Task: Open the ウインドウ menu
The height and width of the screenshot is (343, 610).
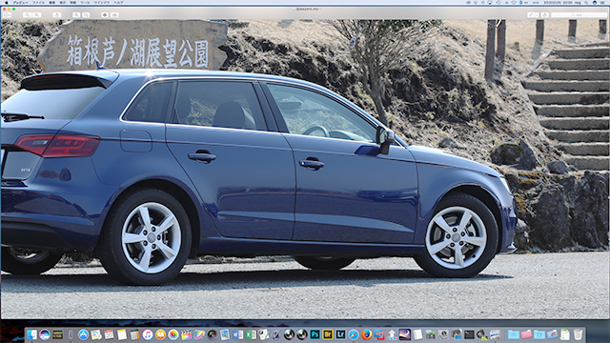Action: (102, 2)
